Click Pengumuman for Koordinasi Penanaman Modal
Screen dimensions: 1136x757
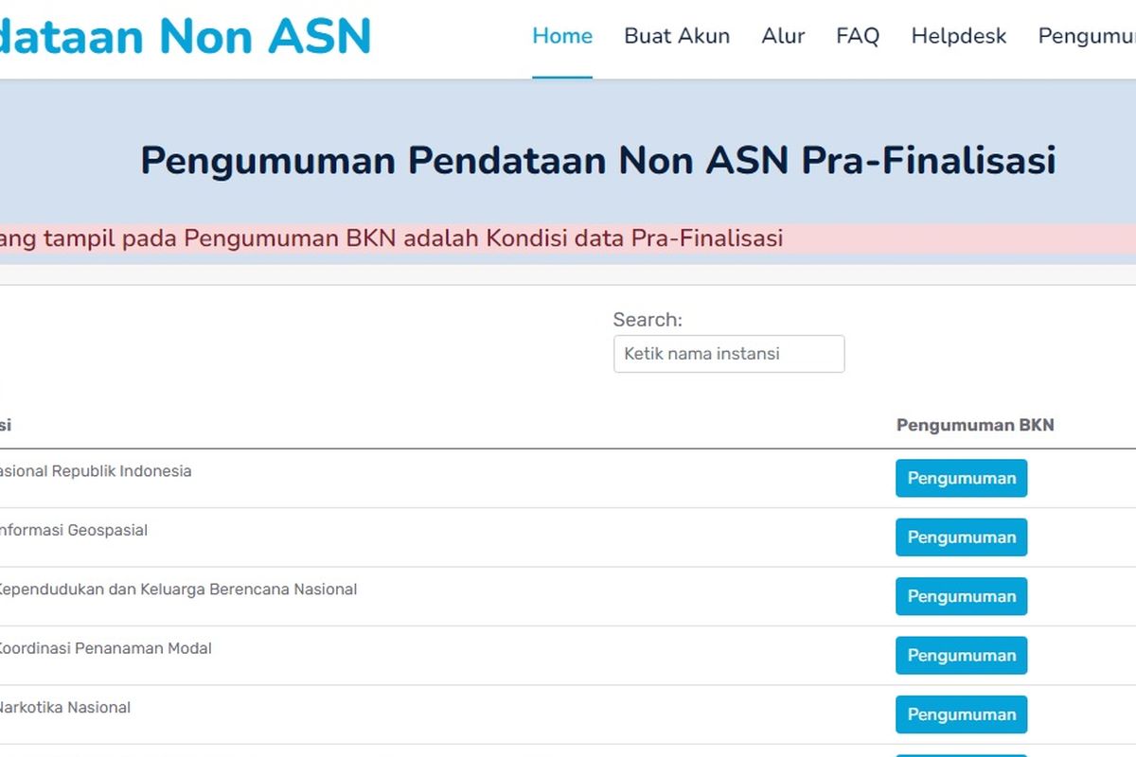click(x=961, y=656)
